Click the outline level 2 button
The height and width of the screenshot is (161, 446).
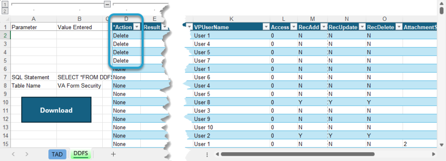click(5, 11)
